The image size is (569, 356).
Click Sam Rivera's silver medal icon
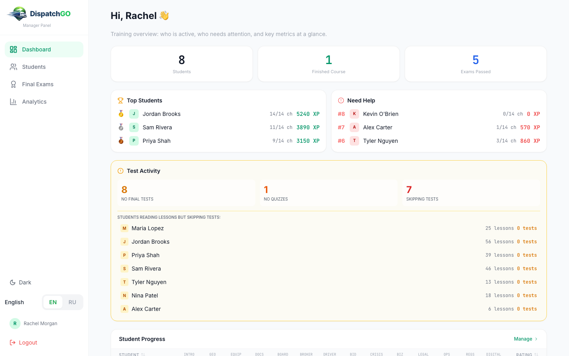[121, 127]
